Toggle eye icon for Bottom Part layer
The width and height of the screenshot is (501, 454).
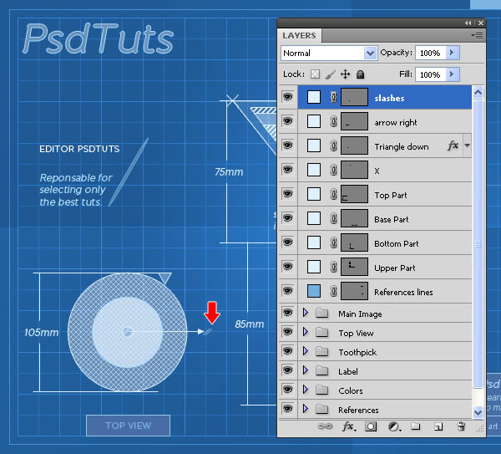[x=287, y=242]
